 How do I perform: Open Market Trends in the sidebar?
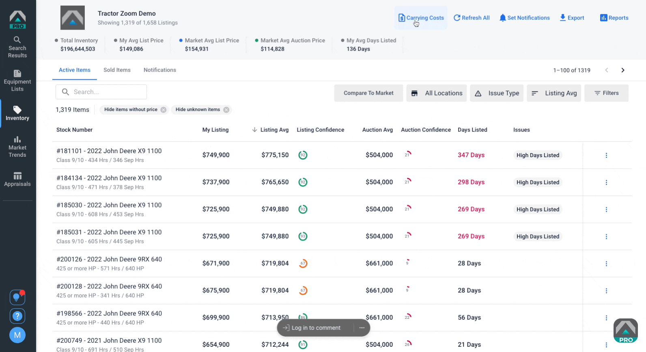17,147
